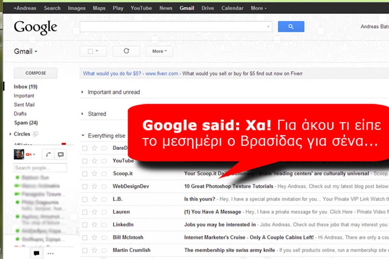Click the chat bubble icon at bottom left
The image size is (389, 259).
click(36, 253)
